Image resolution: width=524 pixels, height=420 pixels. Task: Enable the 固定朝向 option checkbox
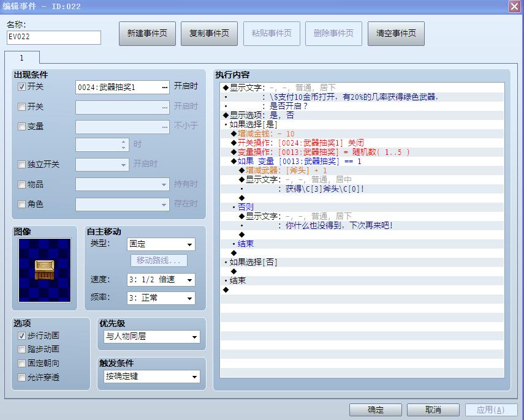[x=21, y=363]
